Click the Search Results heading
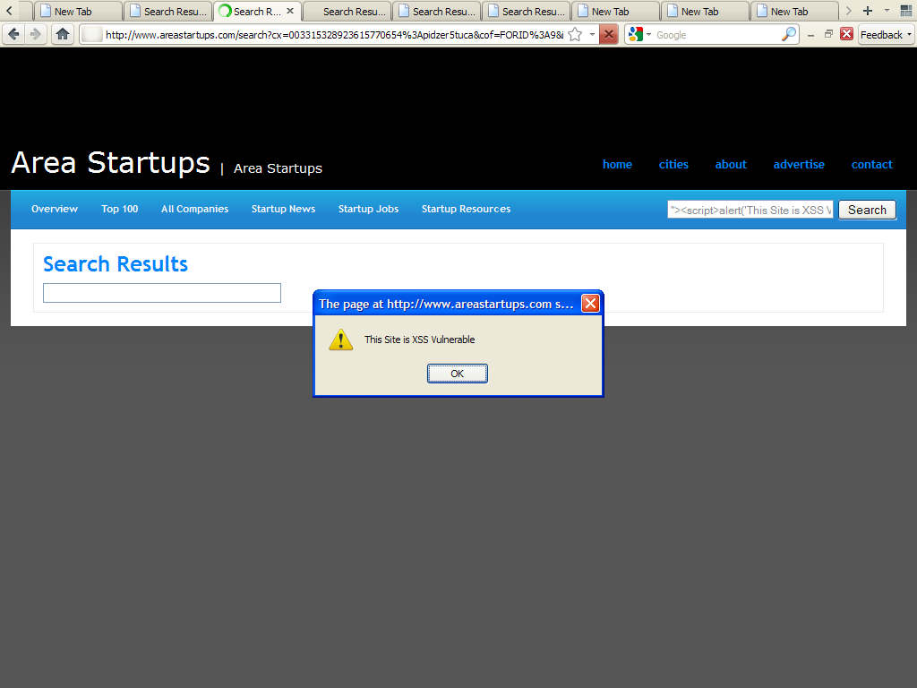 tap(116, 264)
